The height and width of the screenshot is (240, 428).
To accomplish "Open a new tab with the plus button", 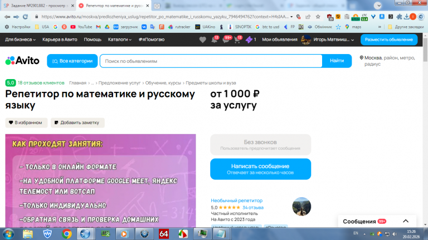I will tap(157, 6).
